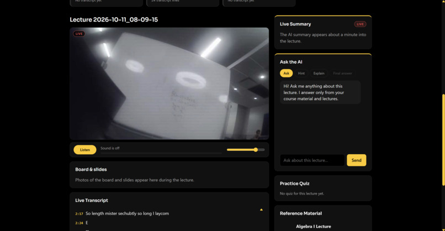
Task: Click the 'Live Transcript' heading
Action: pos(92,200)
